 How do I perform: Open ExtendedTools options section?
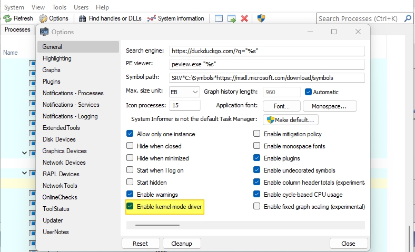(x=78, y=128)
